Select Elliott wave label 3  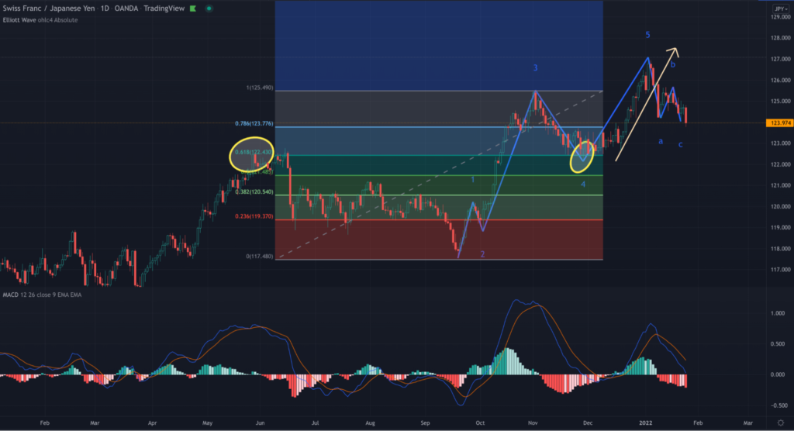coord(535,68)
